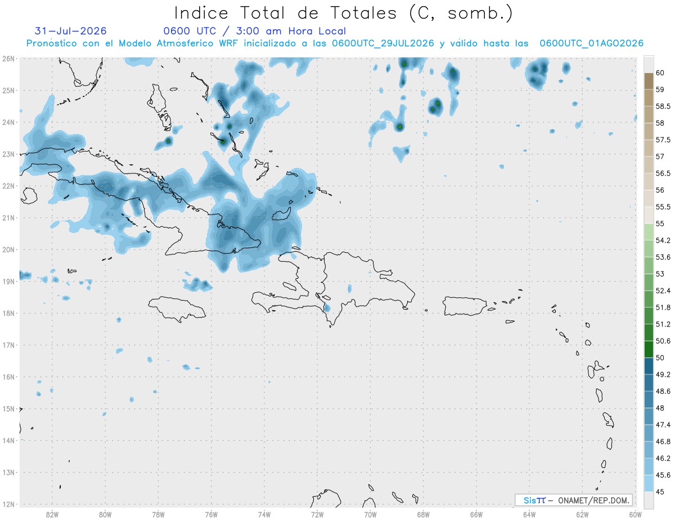The width and height of the screenshot is (675, 522).
Task: Click the colorbar value "58.5"
Action: click(663, 106)
